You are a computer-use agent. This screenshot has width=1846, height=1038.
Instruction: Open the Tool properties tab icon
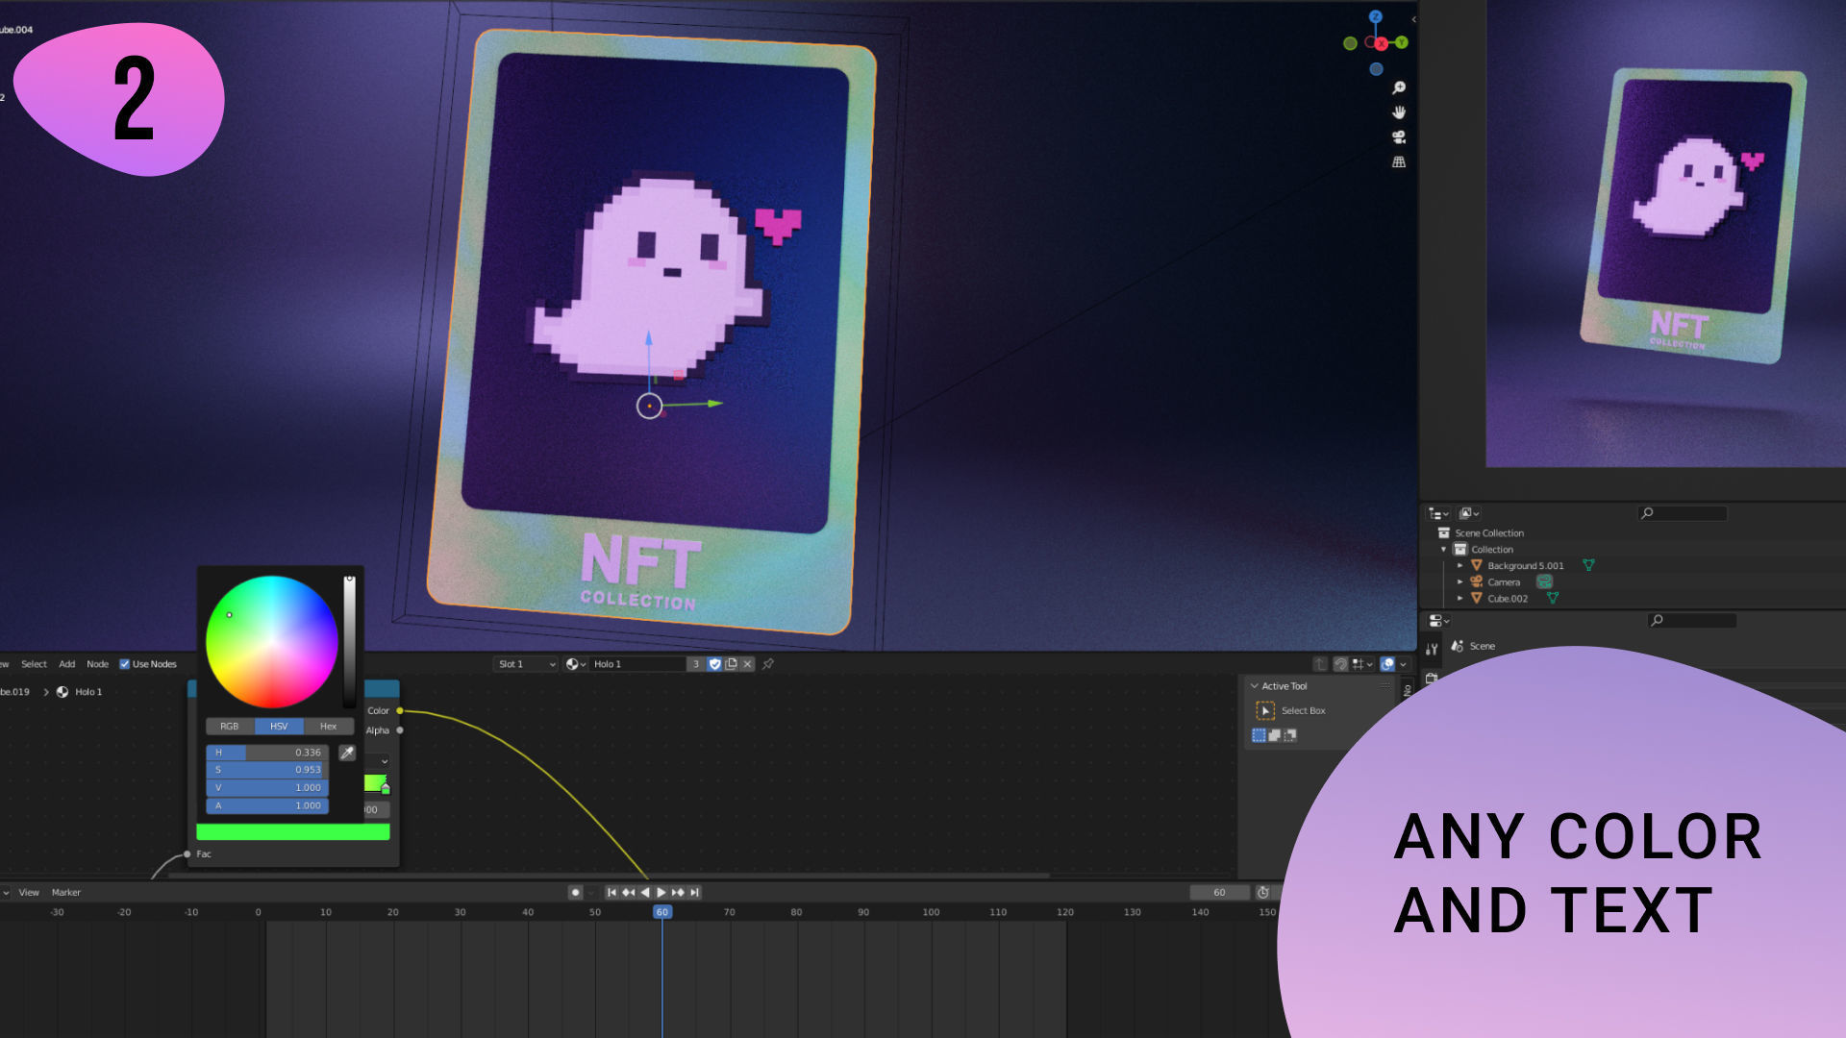(x=1432, y=650)
